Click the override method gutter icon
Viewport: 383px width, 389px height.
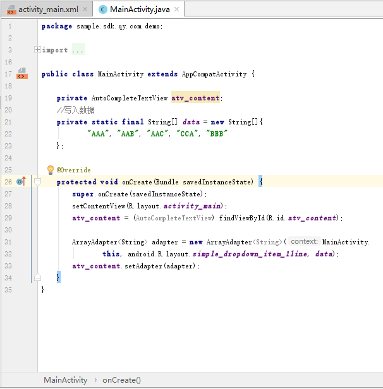(20, 182)
